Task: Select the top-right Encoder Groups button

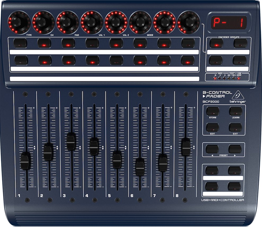Action: pyautogui.click(x=241, y=43)
